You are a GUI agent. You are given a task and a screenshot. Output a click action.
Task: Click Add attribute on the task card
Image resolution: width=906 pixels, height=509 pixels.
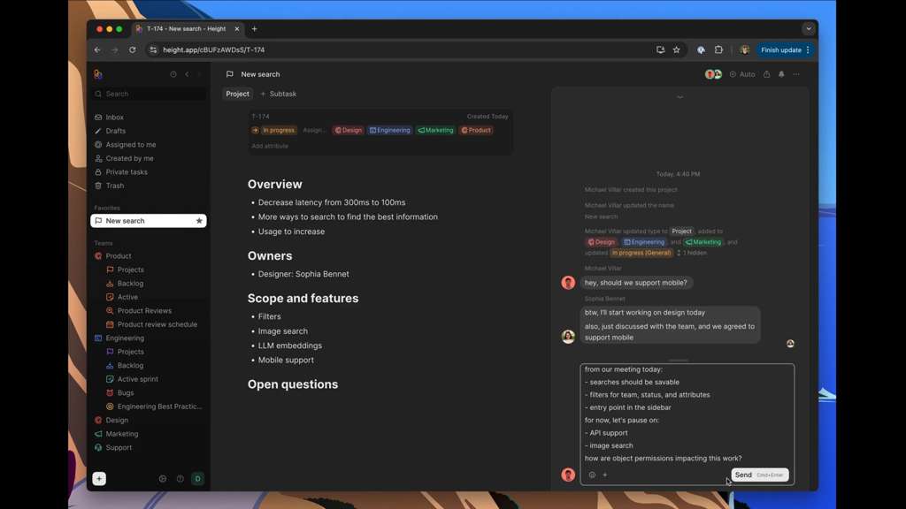(270, 146)
